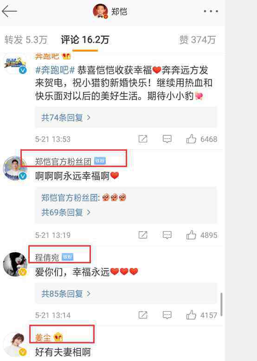257x361 pixels.
Task: Reply to 程倩宛's comment bubble icon
Action: (x=167, y=315)
